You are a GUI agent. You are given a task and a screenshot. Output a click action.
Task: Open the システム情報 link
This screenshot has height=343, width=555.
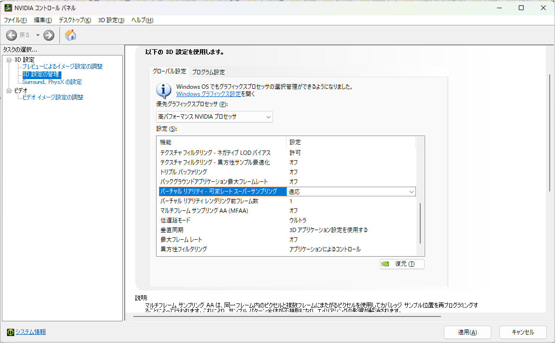point(30,332)
